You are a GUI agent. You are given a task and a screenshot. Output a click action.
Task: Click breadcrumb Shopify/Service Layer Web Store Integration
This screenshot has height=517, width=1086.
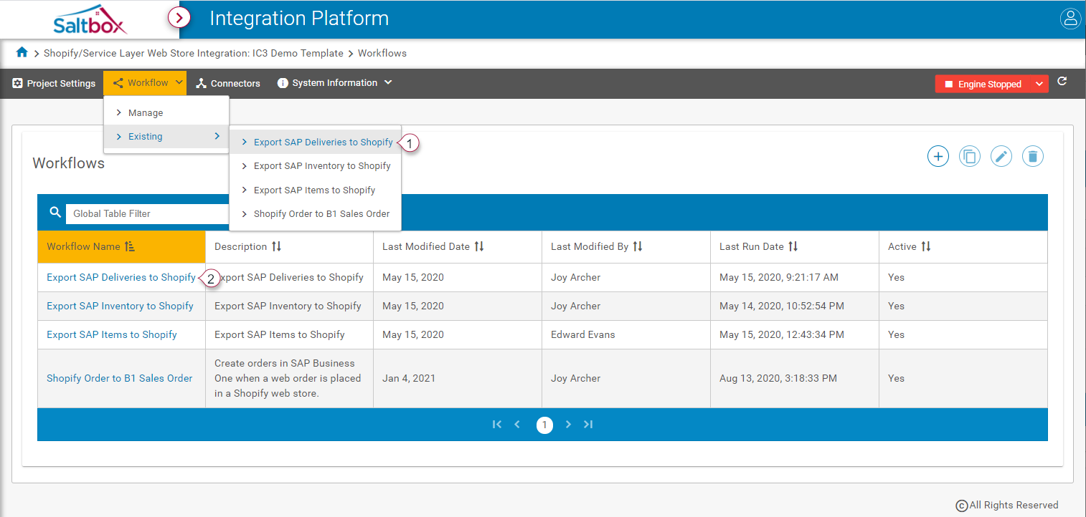coord(194,53)
